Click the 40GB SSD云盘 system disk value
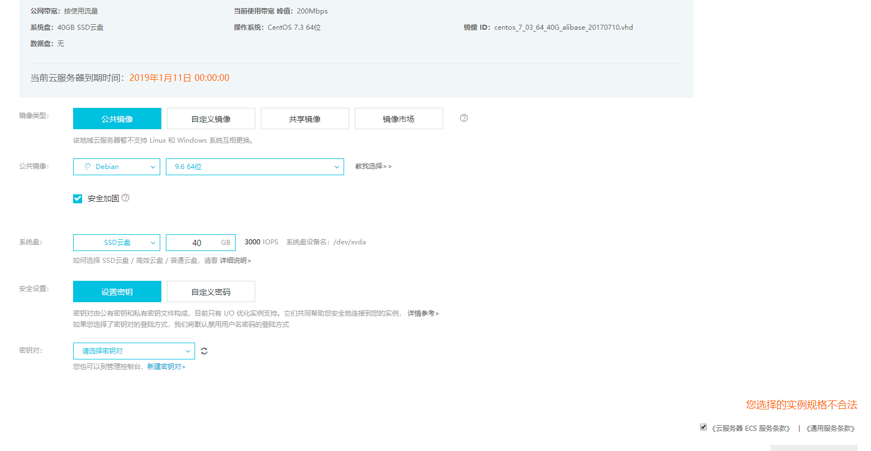Screen dimensions: 871x451 tap(80, 28)
